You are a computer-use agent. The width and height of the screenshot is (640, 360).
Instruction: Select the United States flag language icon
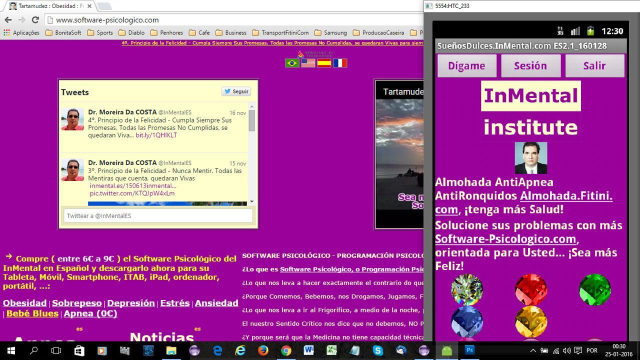pos(308,63)
